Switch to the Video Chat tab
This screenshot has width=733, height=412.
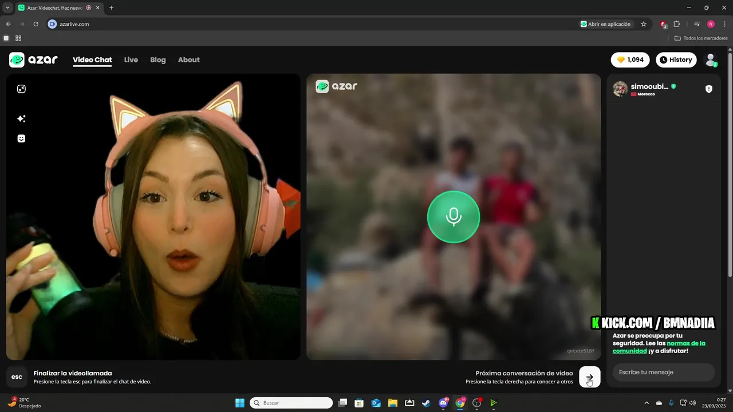tap(92, 60)
